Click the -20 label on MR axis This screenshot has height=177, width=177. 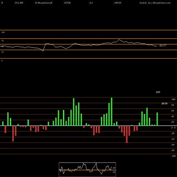[173, 133]
